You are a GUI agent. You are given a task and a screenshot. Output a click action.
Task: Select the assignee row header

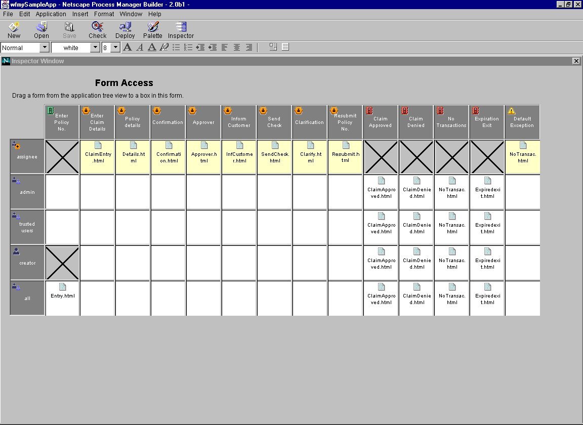pyautogui.click(x=27, y=156)
